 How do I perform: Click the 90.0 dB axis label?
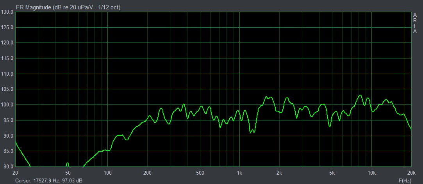pos(8,136)
